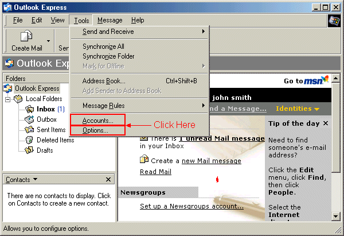The height and width of the screenshot is (236, 344).
Task: Open the Contacts dropdown menu
Action: coord(35,179)
